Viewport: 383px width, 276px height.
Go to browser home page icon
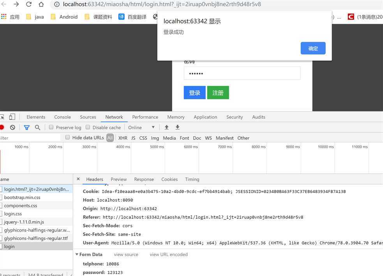(41, 4)
